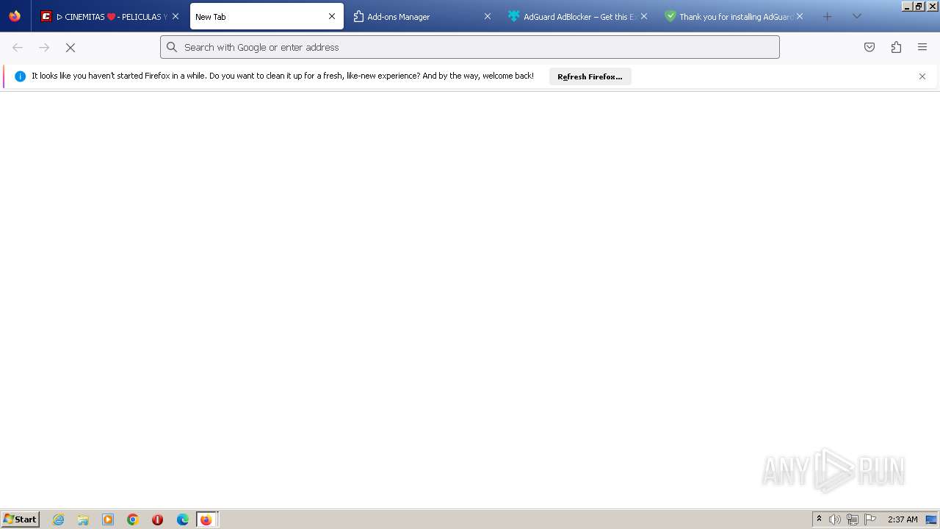940x529 pixels.
Task: Launch Google Chrome from taskbar
Action: [x=133, y=519]
